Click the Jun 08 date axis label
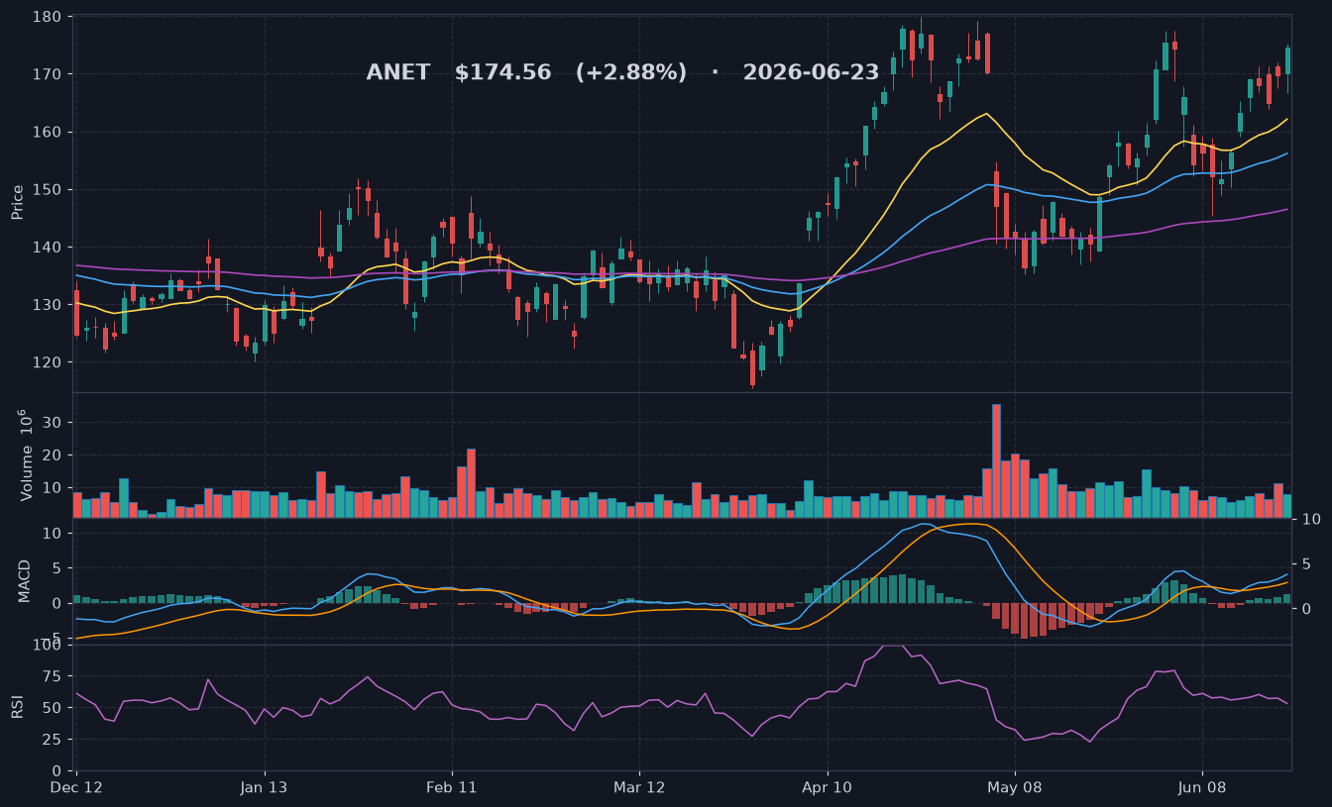The image size is (1332, 807). pyautogui.click(x=1202, y=787)
